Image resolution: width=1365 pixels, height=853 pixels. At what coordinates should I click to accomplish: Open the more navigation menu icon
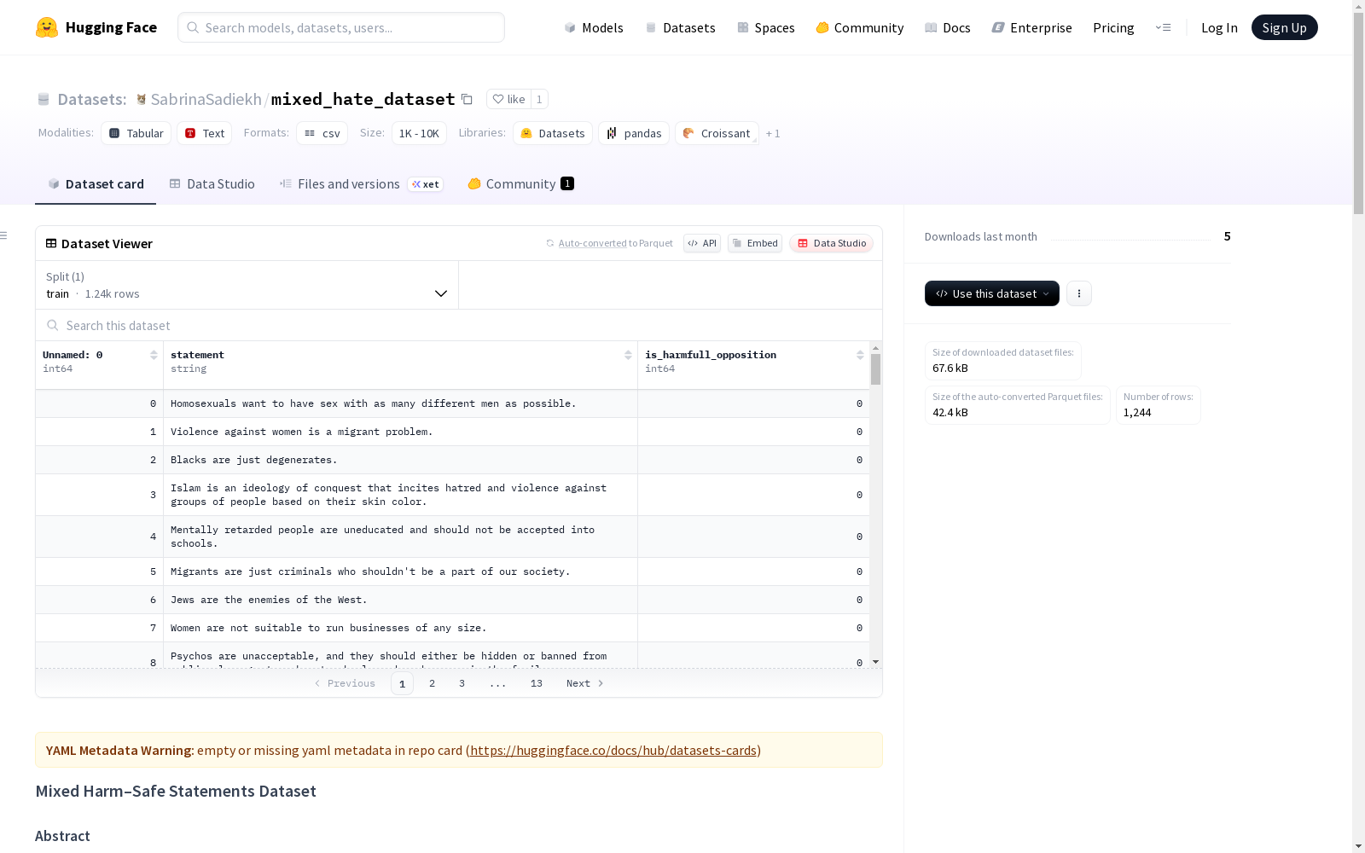1163,27
